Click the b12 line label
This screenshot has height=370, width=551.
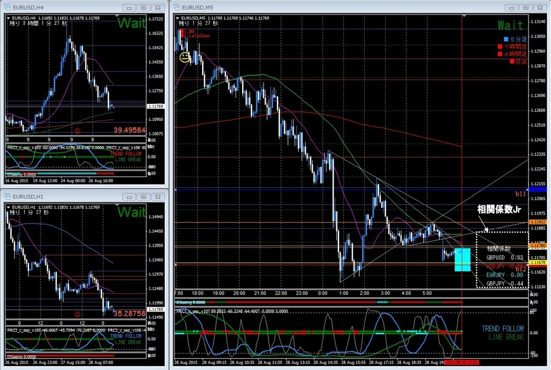520,269
